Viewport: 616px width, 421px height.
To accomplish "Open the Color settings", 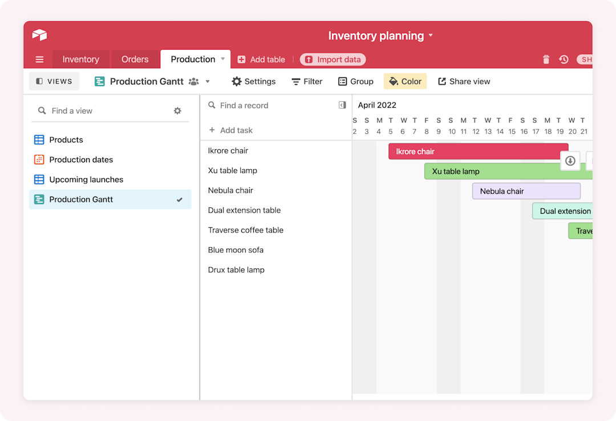I will point(405,81).
